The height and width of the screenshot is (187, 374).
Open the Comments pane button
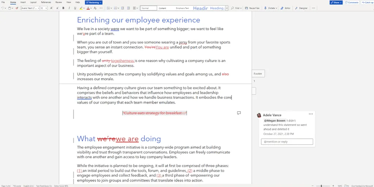[352, 3]
